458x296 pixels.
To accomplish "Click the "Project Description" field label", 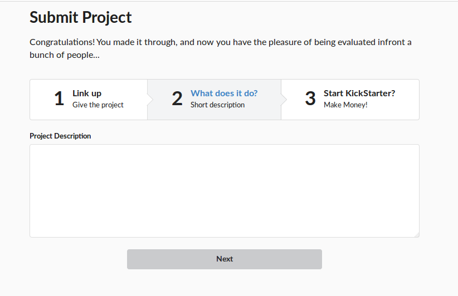I will [x=60, y=136].
